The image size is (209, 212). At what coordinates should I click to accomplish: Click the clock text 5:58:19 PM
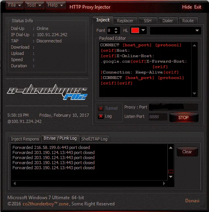pyautogui.click(x=18, y=115)
